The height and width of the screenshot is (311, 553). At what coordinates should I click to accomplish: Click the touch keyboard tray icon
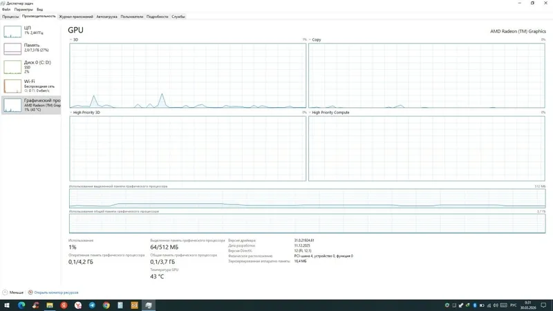[504, 305]
